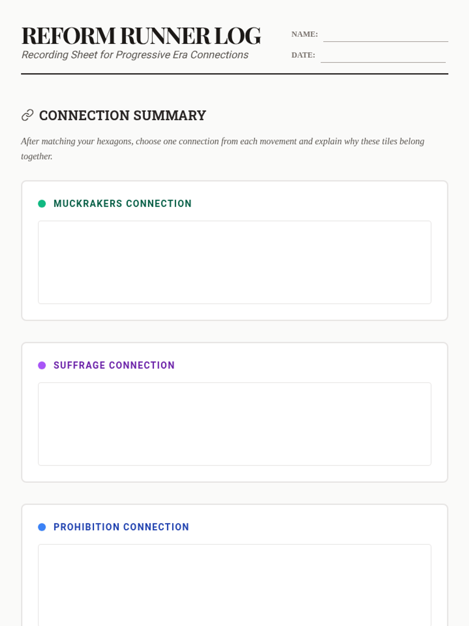Click the purple dot next to Suffrage
The height and width of the screenshot is (626, 469).
coord(42,365)
